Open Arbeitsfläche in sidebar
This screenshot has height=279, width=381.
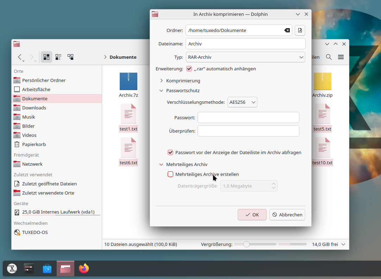click(57, 90)
